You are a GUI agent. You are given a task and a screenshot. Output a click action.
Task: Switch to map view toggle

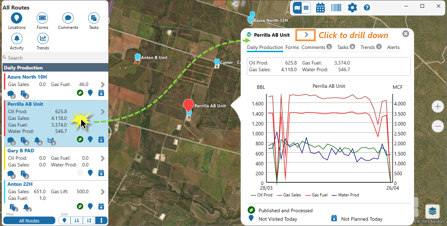[x=297, y=7]
